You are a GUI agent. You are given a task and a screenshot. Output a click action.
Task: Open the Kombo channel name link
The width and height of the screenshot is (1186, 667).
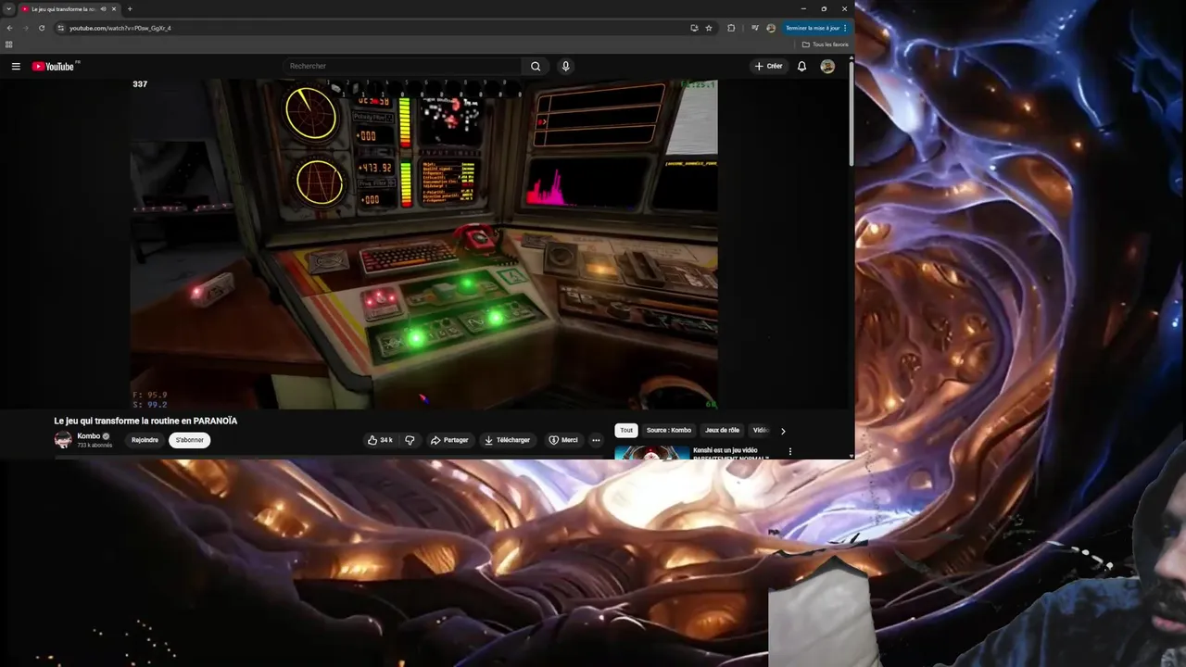(89, 436)
